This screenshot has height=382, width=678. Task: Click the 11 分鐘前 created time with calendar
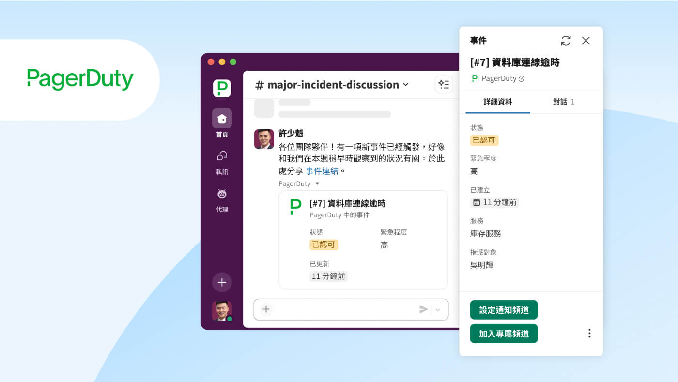(x=494, y=202)
